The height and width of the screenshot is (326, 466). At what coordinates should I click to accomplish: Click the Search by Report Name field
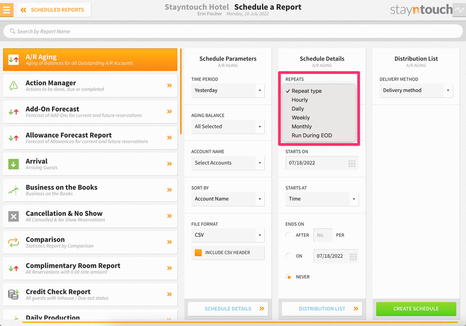coord(233,31)
